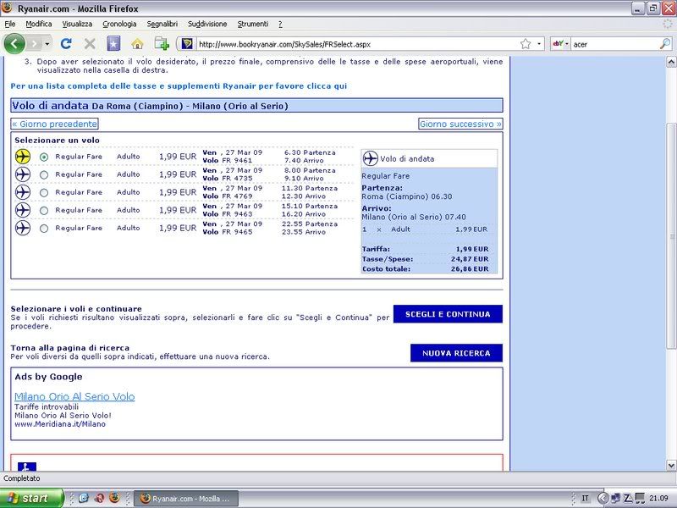
Task: Reload the page with the blue refresh icon
Action: point(66,44)
